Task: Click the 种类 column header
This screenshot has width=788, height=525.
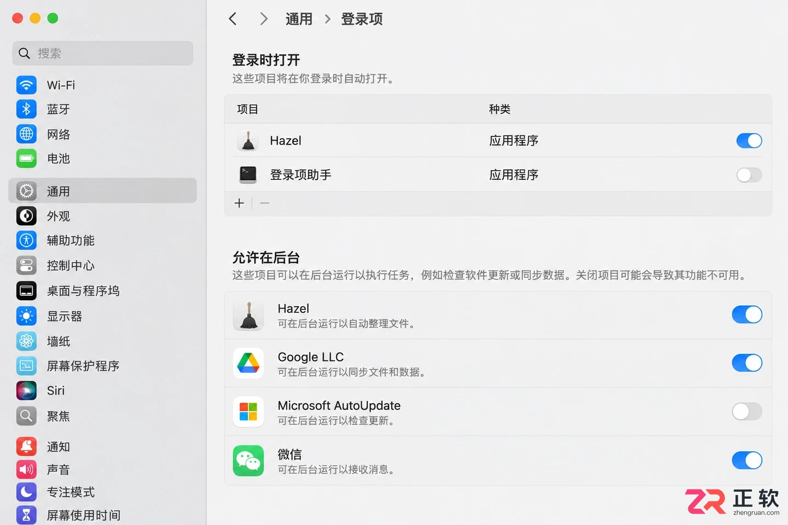Action: (x=500, y=109)
